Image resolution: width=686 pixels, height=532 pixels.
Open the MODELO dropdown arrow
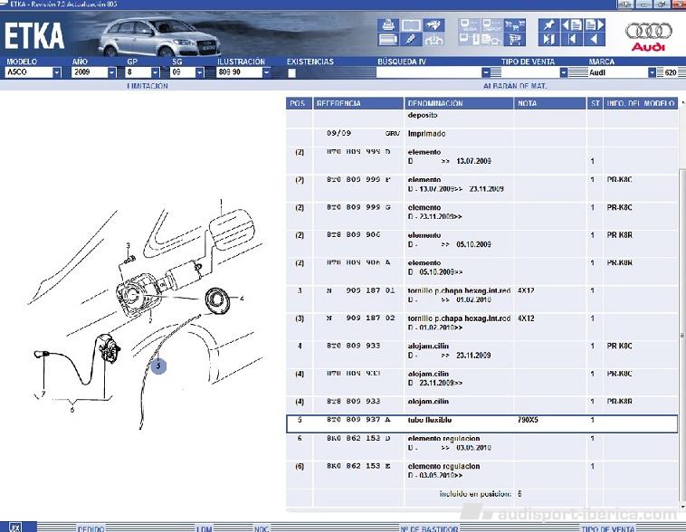click(57, 72)
